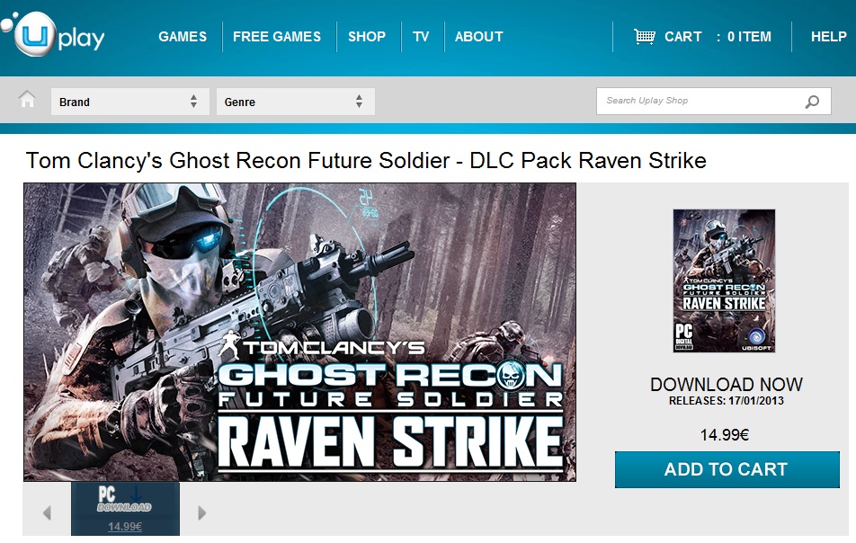Screen dimensions: 856x543
Task: Click the DLC Pack Raven Strike title
Action: click(366, 160)
